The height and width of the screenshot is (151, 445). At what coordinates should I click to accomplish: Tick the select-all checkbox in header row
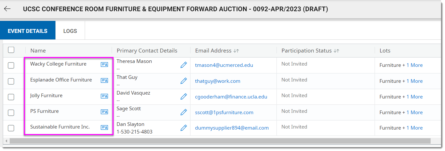11,50
